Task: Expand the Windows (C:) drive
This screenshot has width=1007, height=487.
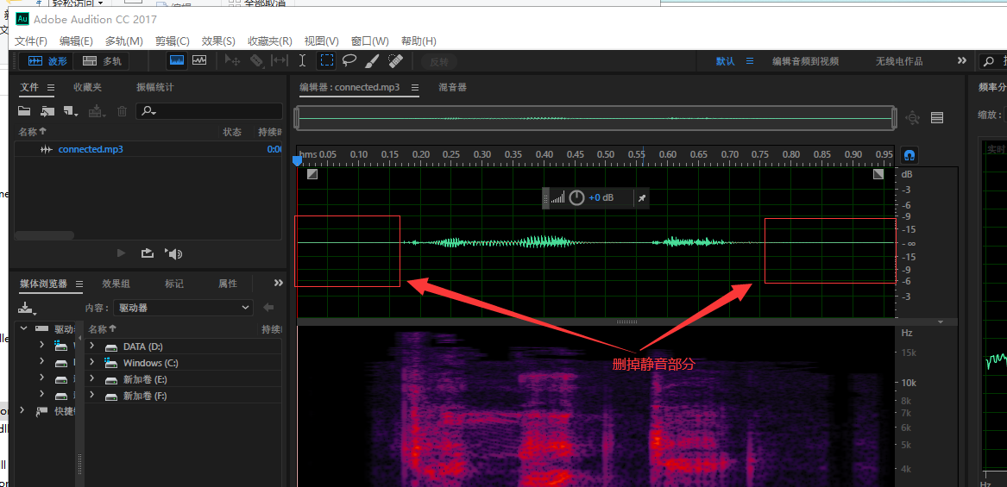Action: pyautogui.click(x=92, y=363)
